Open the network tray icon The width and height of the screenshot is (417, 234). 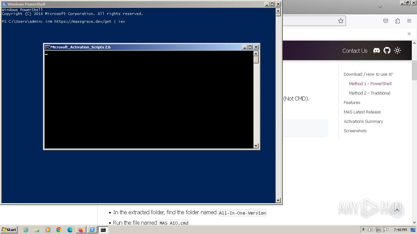pos(378,230)
